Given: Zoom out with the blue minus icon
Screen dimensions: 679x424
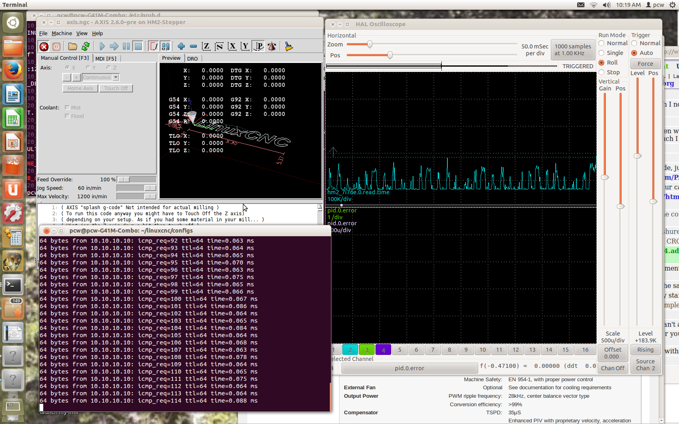Looking at the screenshot, I should 193,46.
